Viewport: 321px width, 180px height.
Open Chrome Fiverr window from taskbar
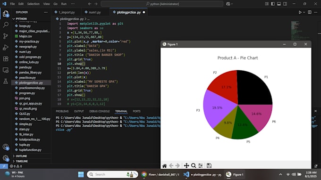160,174
